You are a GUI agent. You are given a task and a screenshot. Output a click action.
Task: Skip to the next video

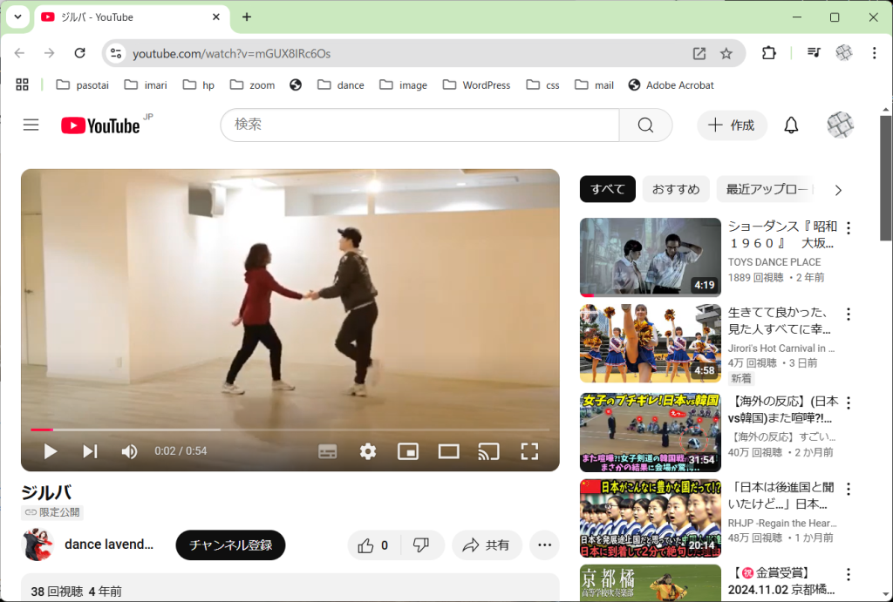90,451
